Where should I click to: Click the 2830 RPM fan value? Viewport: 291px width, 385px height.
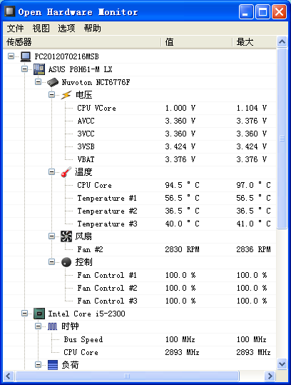click(x=182, y=249)
